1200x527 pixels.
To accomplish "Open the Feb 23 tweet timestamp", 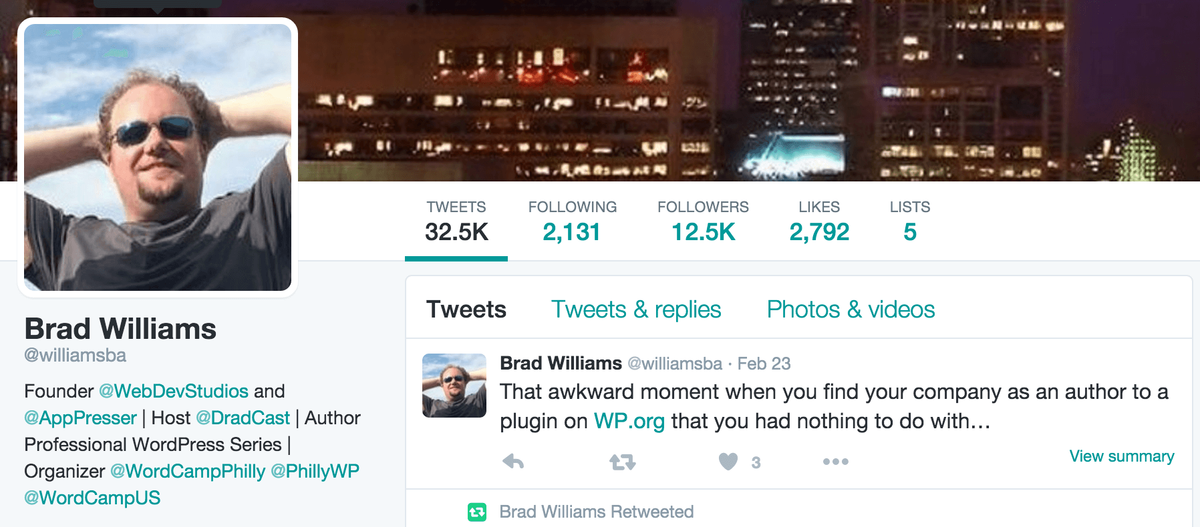I will coord(763,364).
